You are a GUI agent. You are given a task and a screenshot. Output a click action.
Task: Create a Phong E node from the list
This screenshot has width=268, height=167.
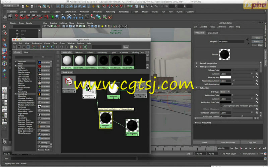(44, 147)
